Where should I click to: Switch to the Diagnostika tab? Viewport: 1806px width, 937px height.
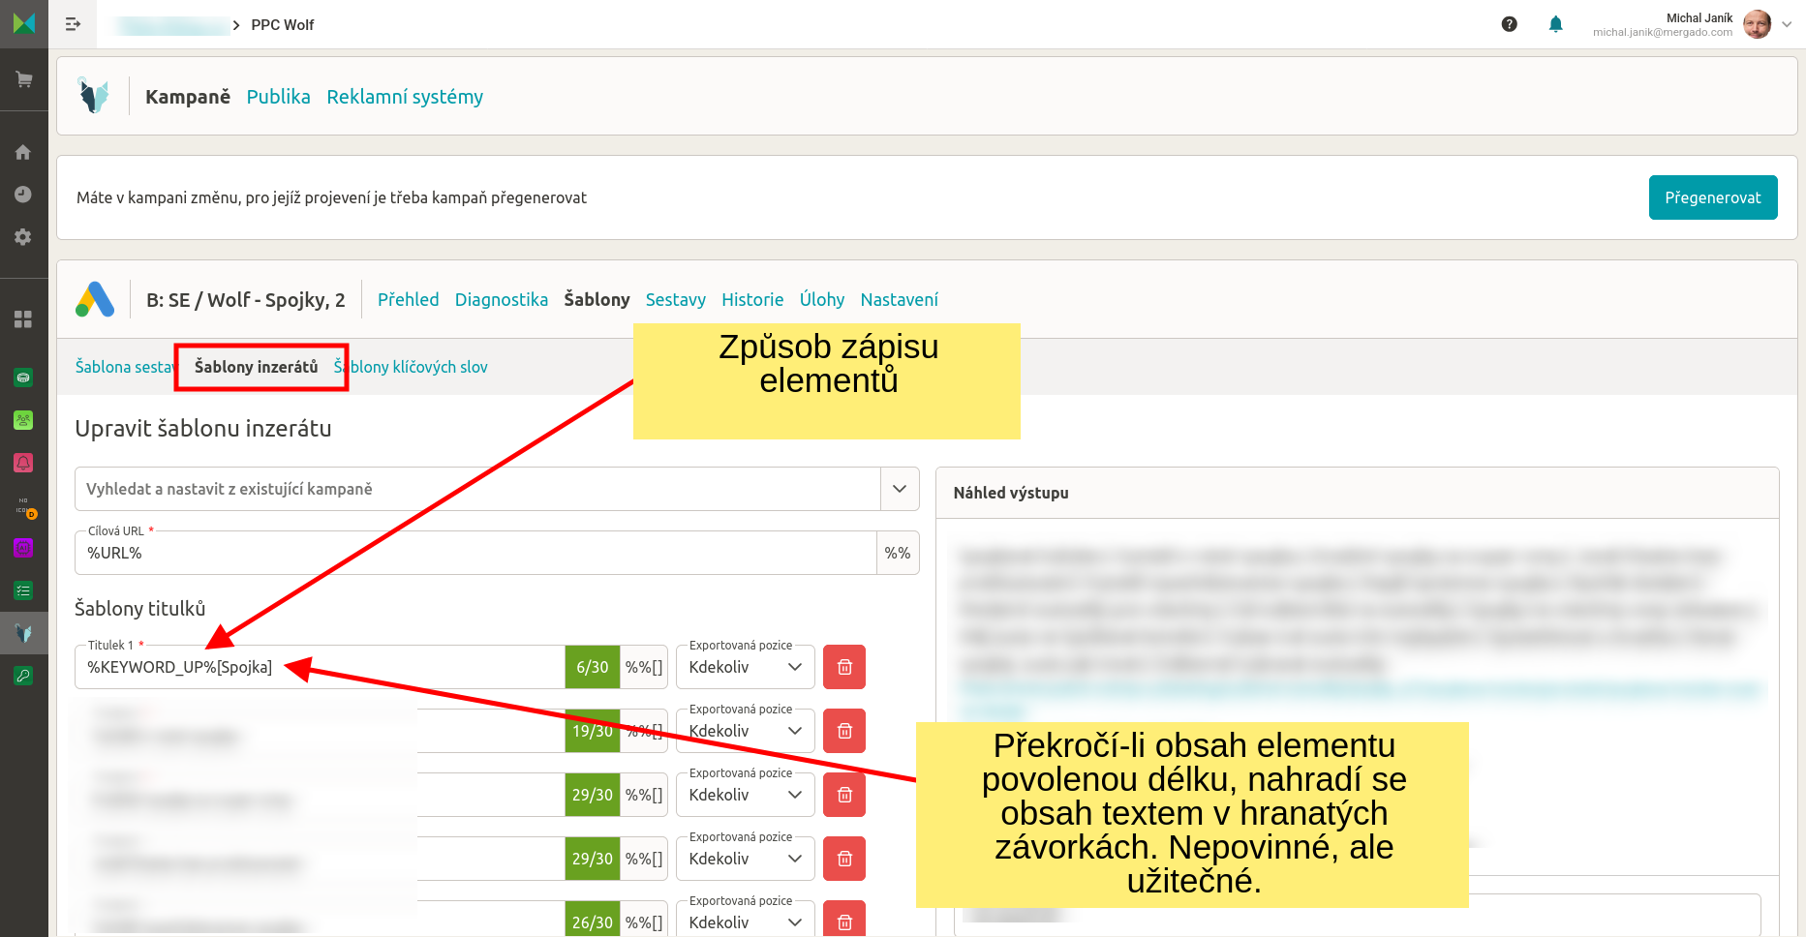point(501,300)
